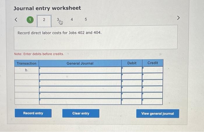
Task: Click the Debit column header
Action: pos(132,63)
